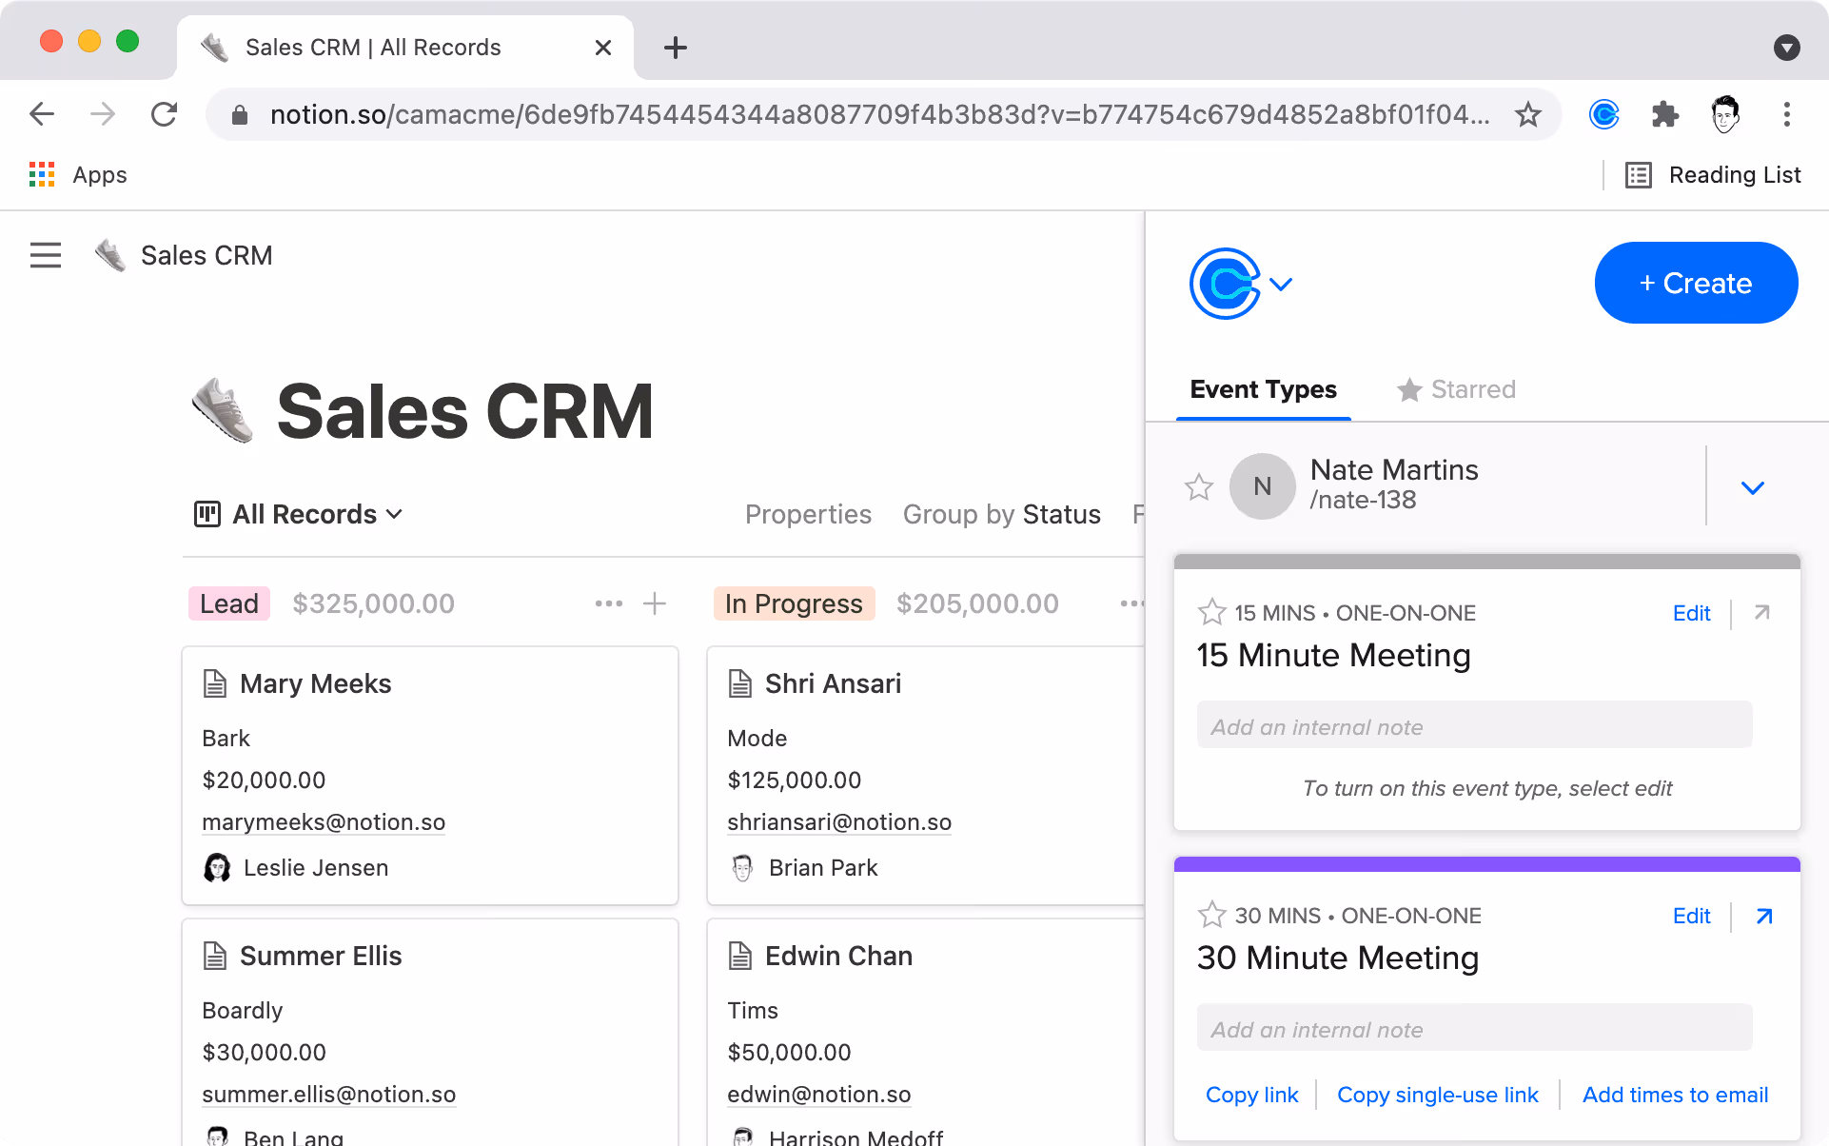The image size is (1829, 1146).
Task: Bookmark this page with the star icon
Action: 1528,115
